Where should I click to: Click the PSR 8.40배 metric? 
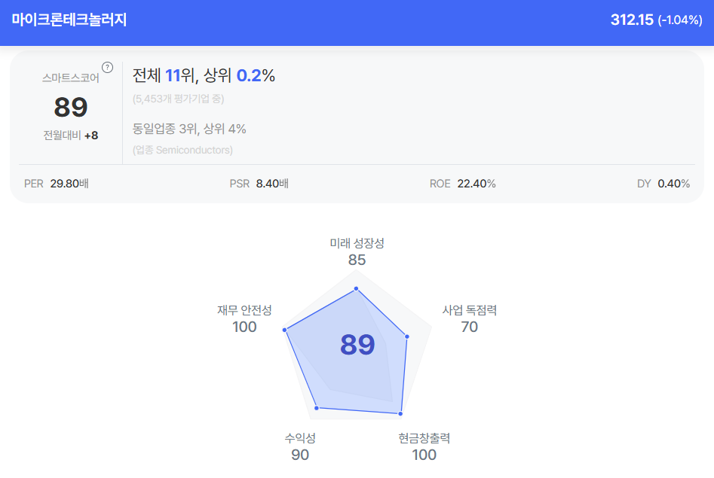point(259,183)
